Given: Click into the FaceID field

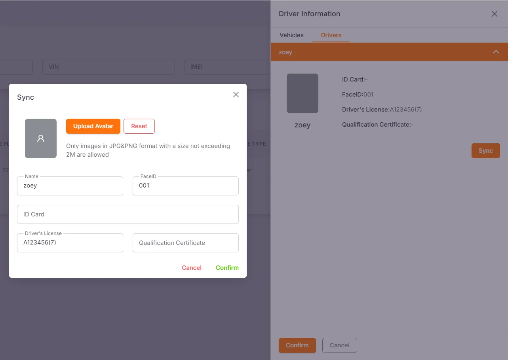Looking at the screenshot, I should point(185,186).
